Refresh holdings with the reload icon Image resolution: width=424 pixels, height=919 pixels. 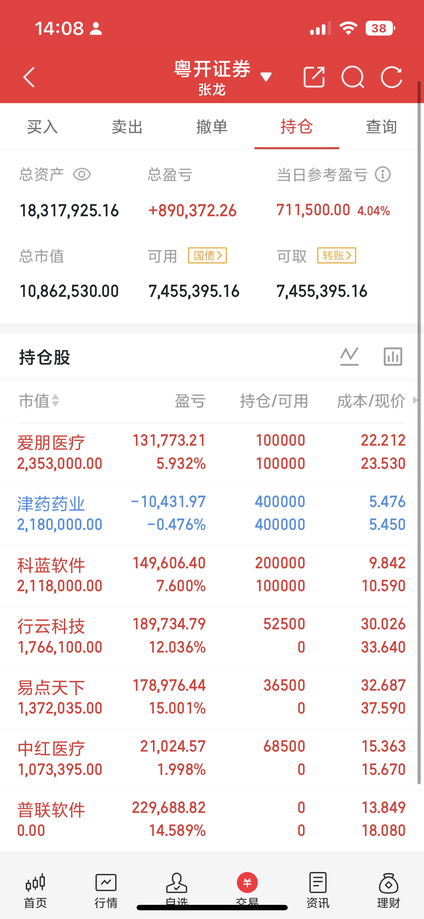tap(392, 77)
